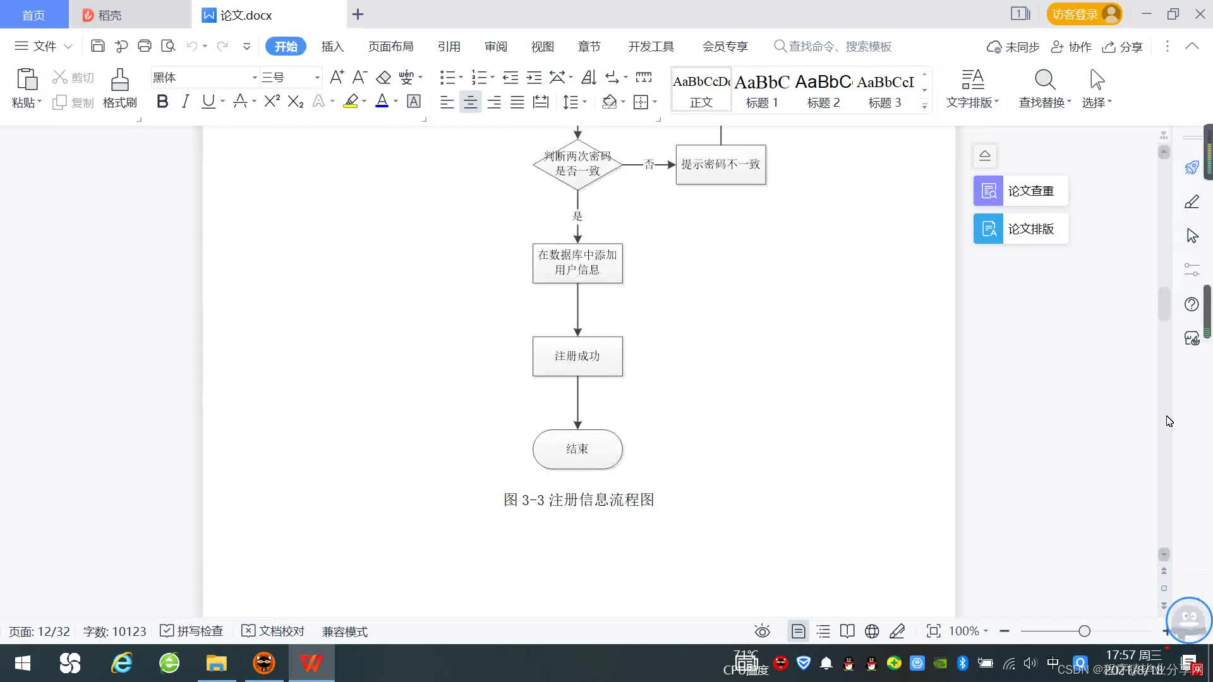The image size is (1213, 682).
Task: Click the increase font size icon
Action: pos(337,78)
